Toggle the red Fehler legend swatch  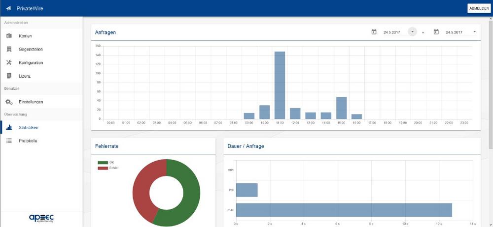tap(103, 168)
